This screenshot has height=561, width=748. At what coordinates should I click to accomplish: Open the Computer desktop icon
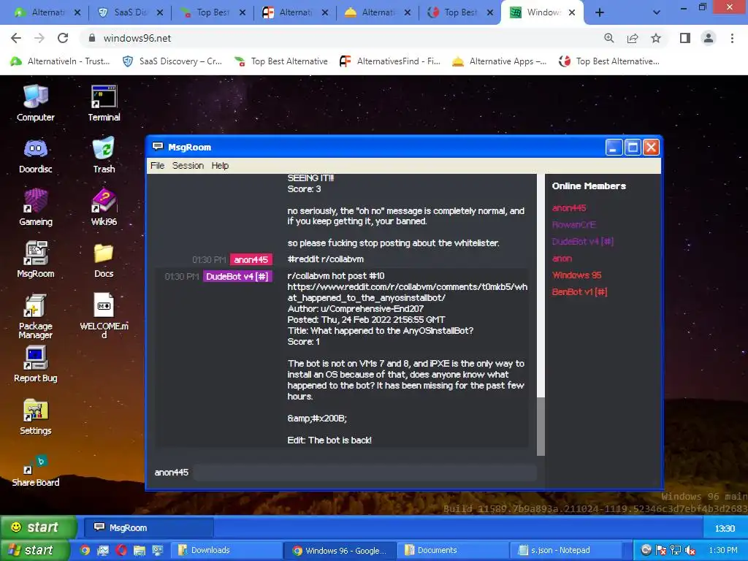click(35, 103)
